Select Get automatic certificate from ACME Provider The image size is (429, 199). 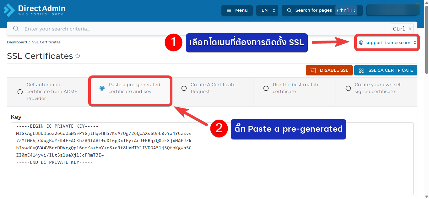[20, 92]
